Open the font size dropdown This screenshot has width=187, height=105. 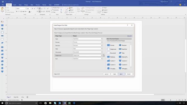[30, 8]
